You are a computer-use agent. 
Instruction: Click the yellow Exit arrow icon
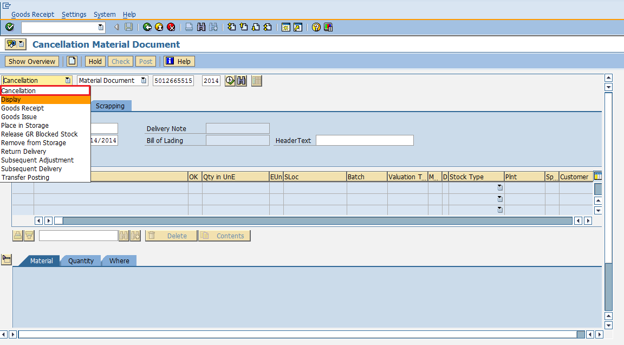click(x=159, y=27)
